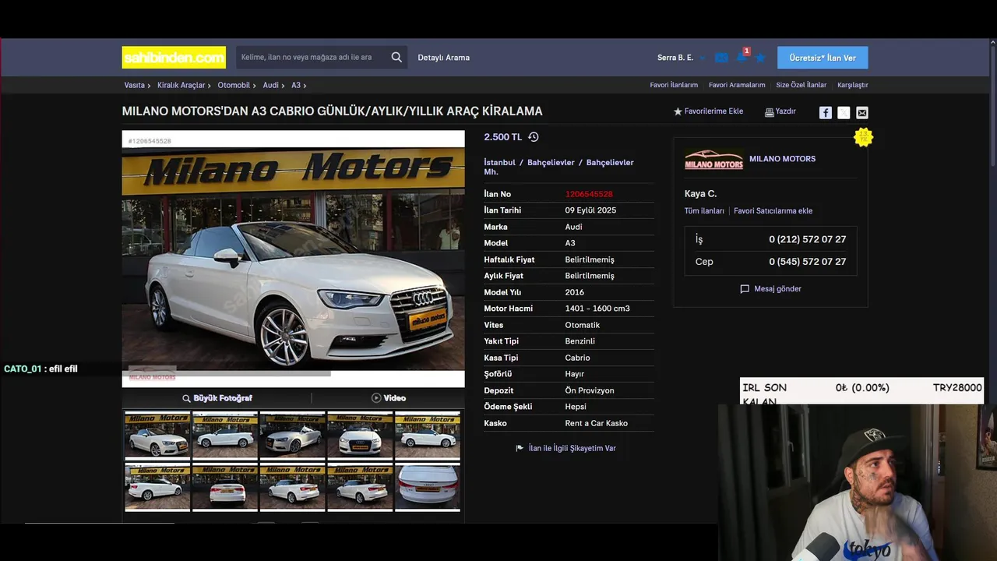Image resolution: width=997 pixels, height=561 pixels.
Task: Click the first Bahçelievler location link
Action: click(551, 163)
